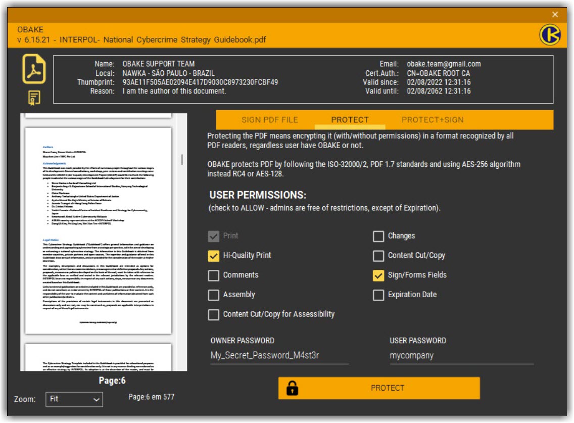This screenshot has width=574, height=423.
Task: Click the thumbprint value starting with 93AE11F5
Action: 200,82
